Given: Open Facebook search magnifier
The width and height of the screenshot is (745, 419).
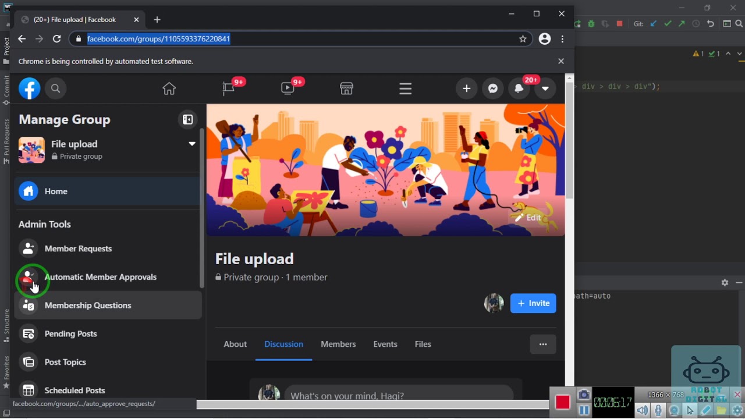Looking at the screenshot, I should tap(56, 88).
